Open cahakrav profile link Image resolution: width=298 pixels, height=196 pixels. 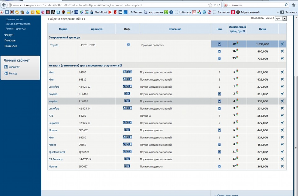pyautogui.click(x=14, y=67)
